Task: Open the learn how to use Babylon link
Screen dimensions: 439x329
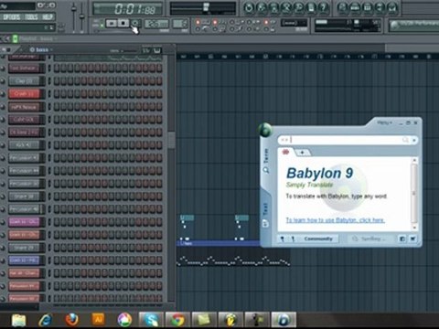Action: tap(336, 220)
